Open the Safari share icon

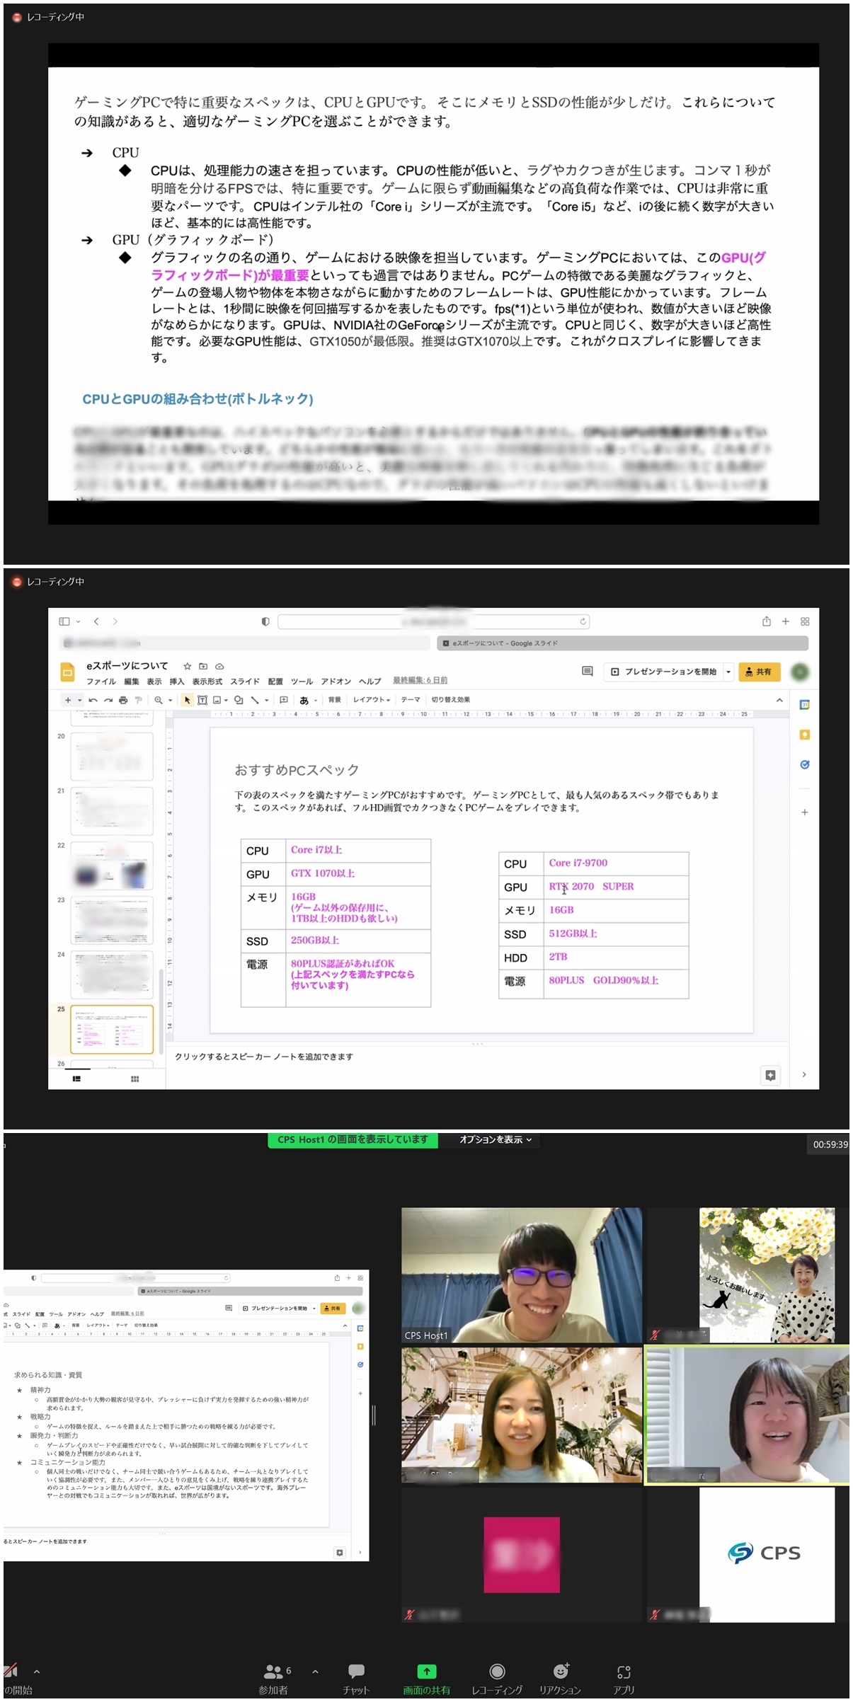[x=766, y=621]
